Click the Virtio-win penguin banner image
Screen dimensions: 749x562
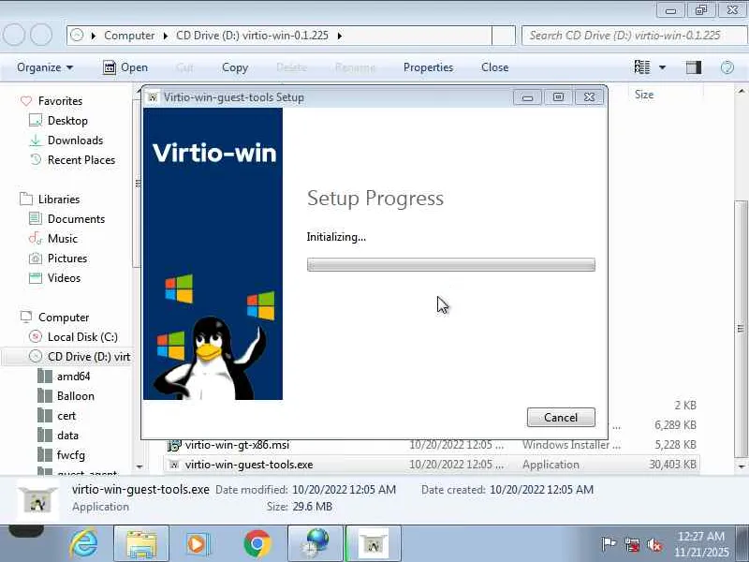(213, 254)
